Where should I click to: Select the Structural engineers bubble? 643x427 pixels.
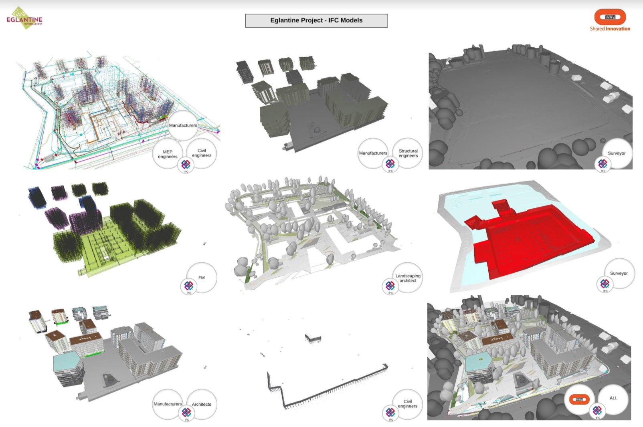408,153
